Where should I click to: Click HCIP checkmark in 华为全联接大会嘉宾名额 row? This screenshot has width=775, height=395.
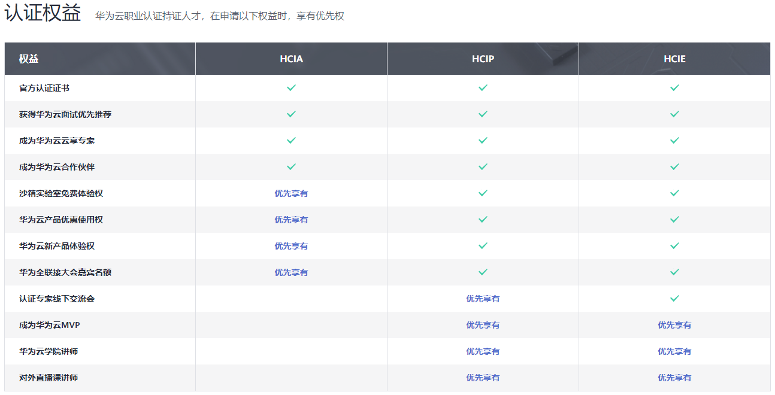483,272
